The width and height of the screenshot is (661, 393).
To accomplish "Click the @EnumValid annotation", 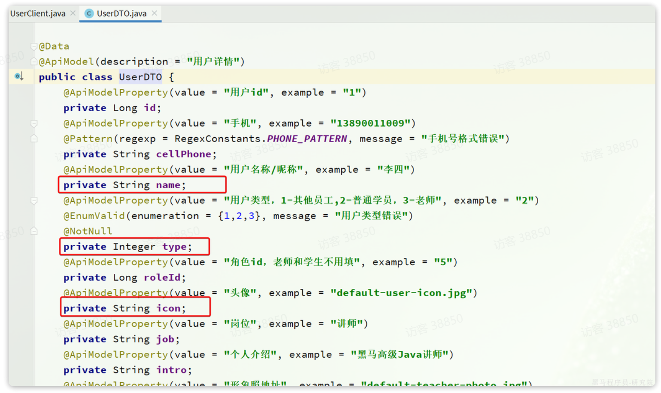I will pyautogui.click(x=94, y=216).
